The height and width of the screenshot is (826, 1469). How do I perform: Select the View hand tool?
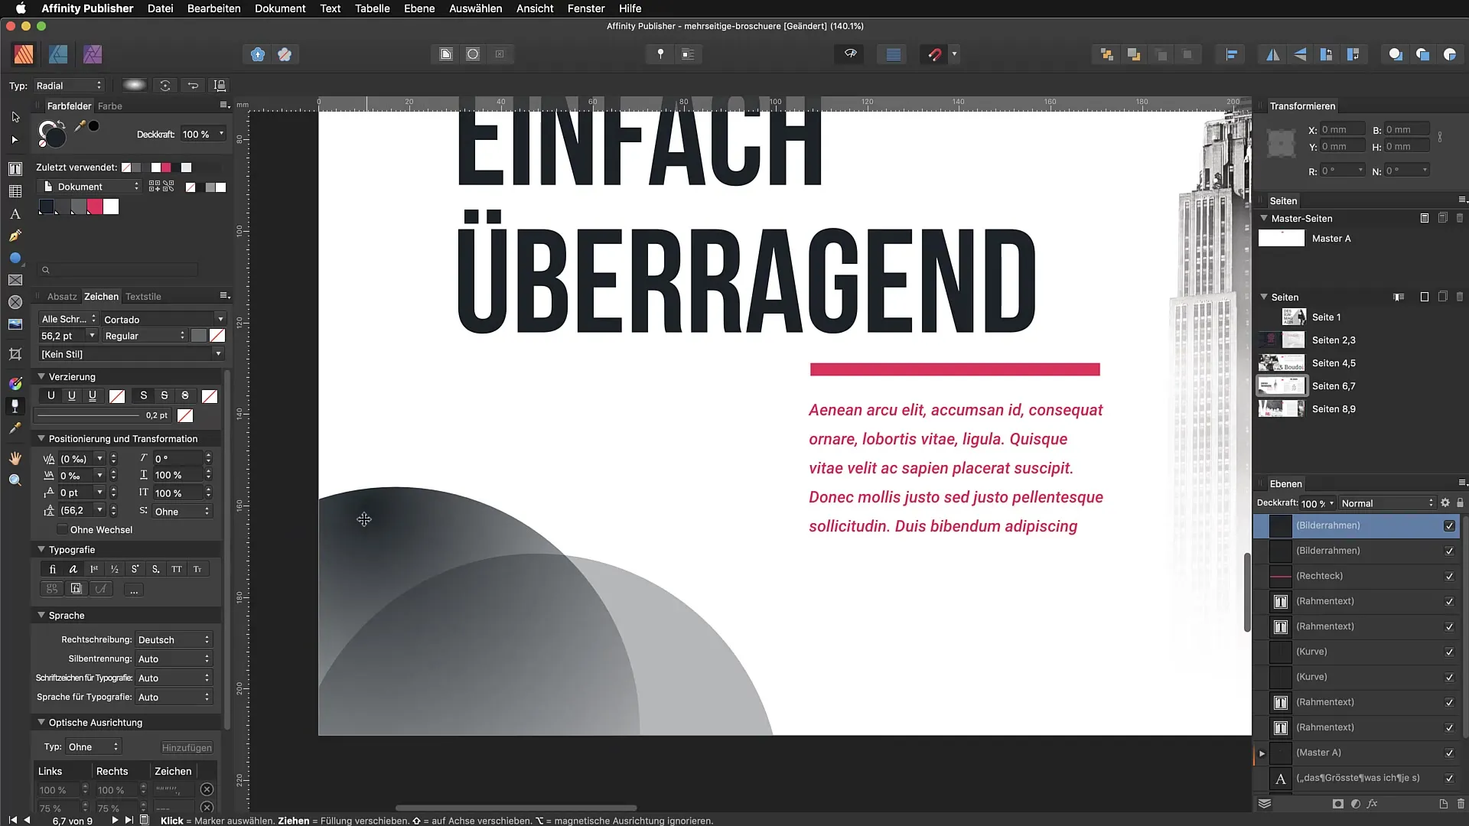[x=15, y=458]
